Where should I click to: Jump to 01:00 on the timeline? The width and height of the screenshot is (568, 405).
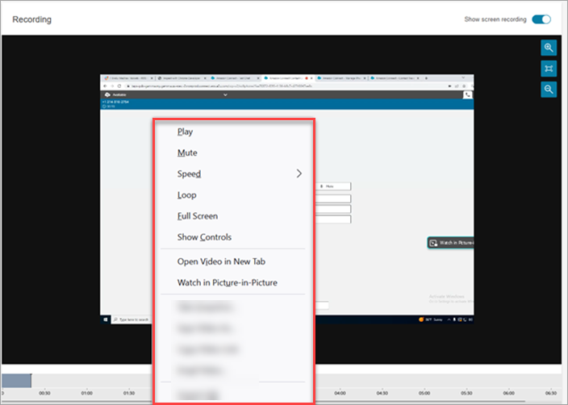[86, 393]
